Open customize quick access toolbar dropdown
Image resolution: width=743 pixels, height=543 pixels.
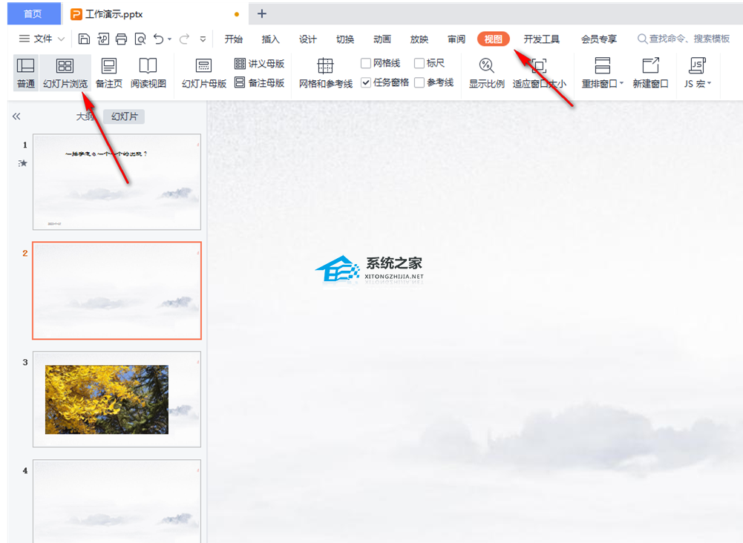point(203,39)
